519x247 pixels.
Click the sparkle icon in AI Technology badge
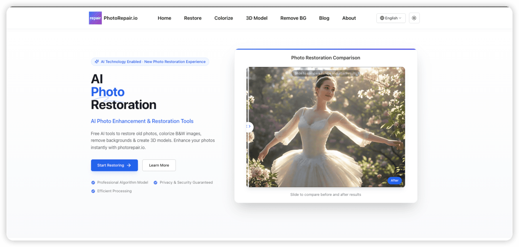pyautogui.click(x=96, y=61)
